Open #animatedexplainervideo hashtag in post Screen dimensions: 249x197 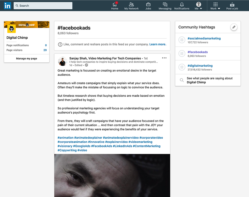(121, 138)
